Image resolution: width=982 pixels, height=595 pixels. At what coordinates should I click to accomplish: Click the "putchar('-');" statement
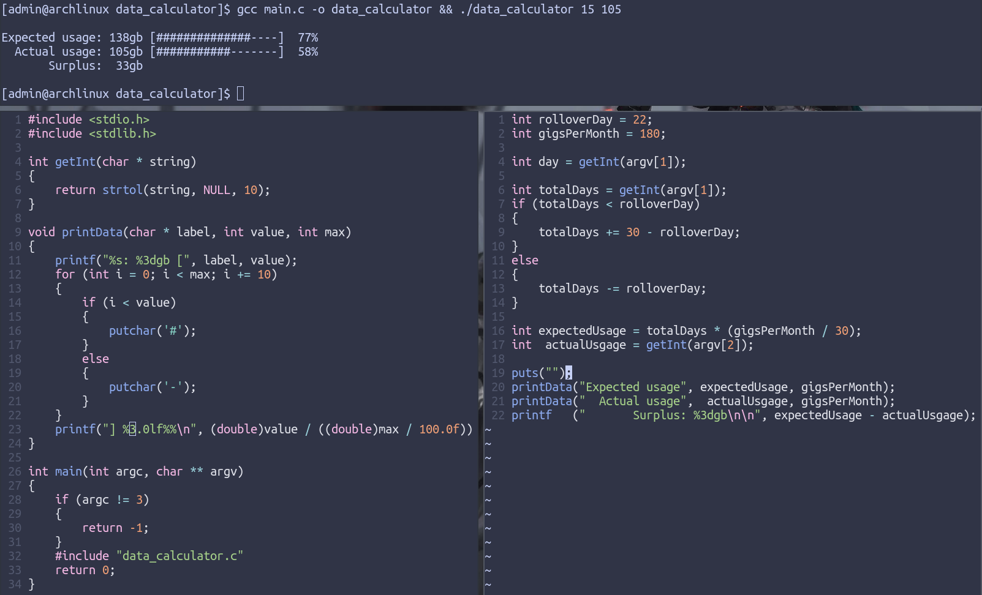click(x=153, y=387)
